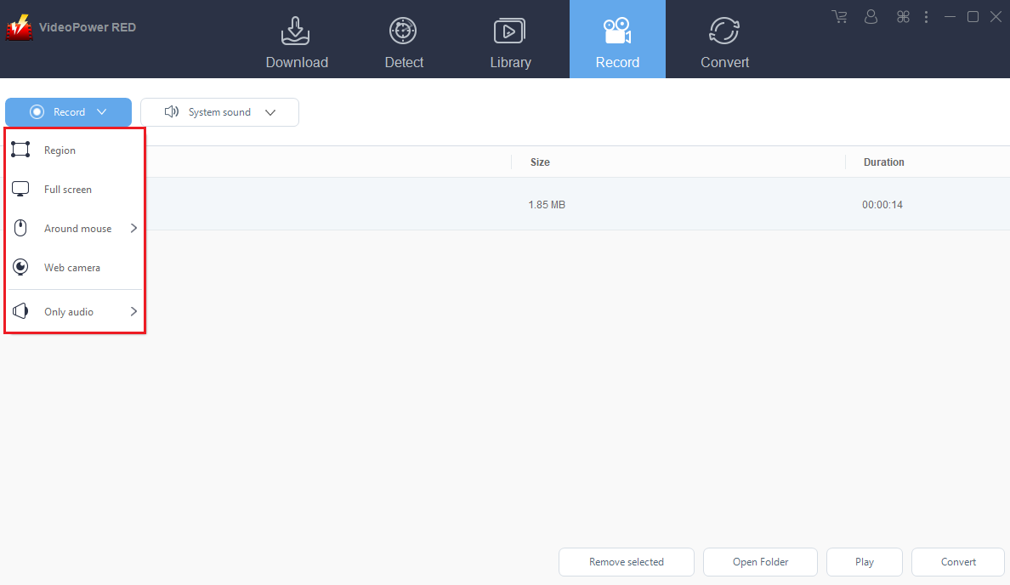
Task: Click the Open Folder button
Action: (760, 562)
